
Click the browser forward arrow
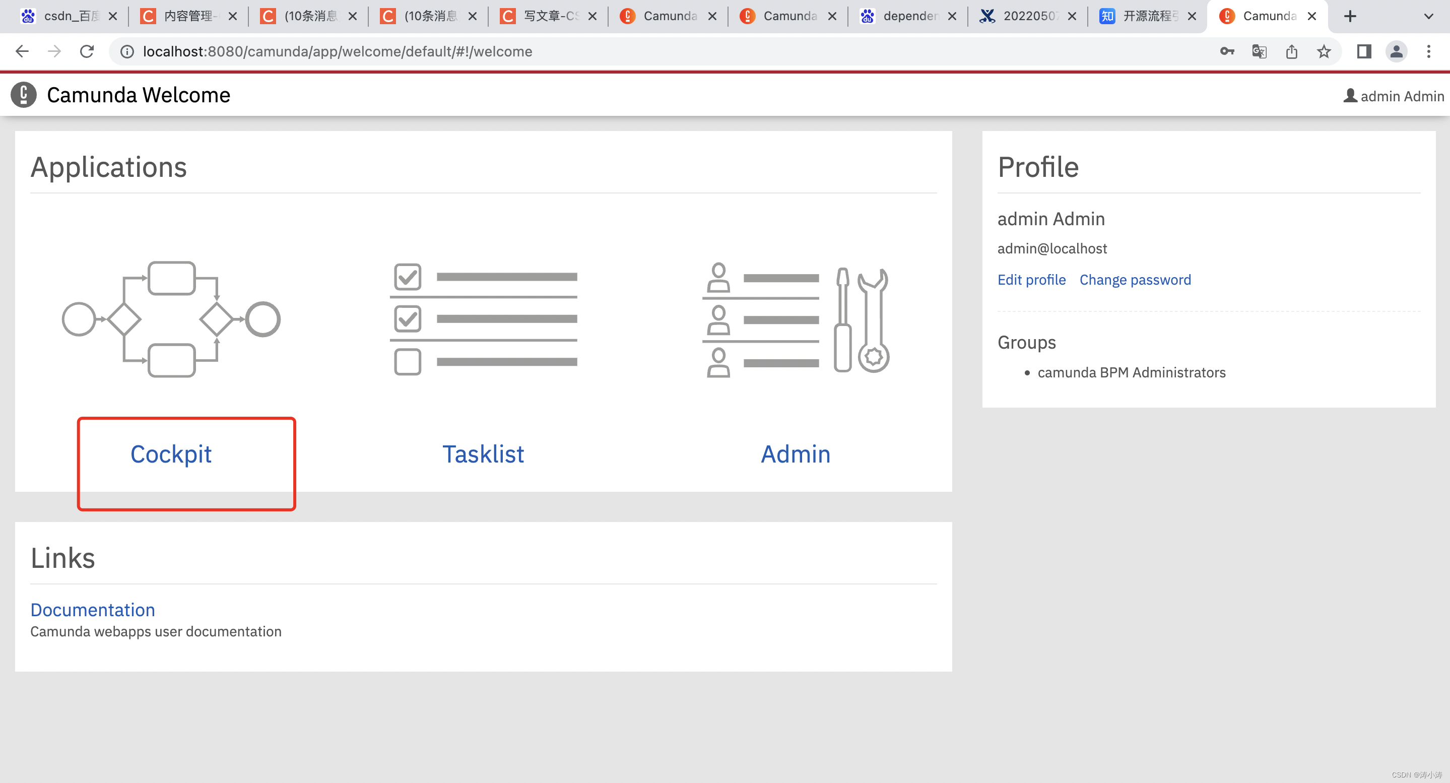(54, 52)
